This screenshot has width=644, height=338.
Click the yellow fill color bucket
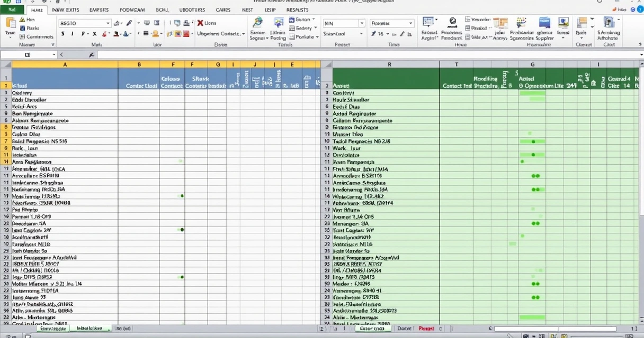point(155,34)
